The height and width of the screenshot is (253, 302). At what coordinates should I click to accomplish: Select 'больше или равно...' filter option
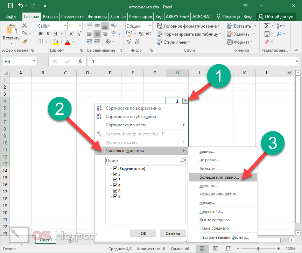pyautogui.click(x=219, y=177)
